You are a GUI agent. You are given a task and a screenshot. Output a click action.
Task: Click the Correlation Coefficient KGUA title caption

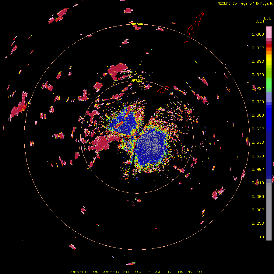(x=138, y=272)
